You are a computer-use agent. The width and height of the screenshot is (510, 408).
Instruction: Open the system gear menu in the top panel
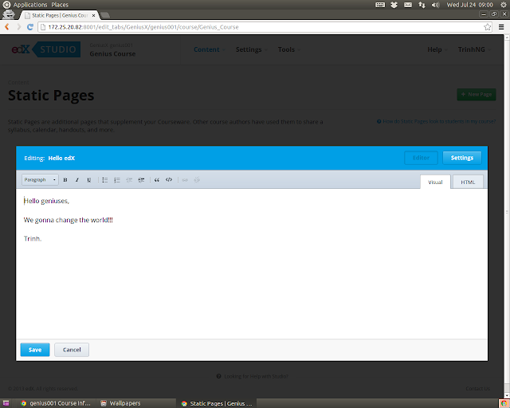click(x=503, y=5)
